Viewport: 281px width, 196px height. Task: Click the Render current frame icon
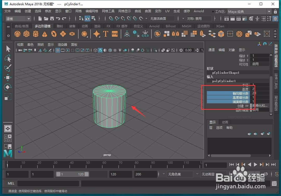tap(232, 18)
